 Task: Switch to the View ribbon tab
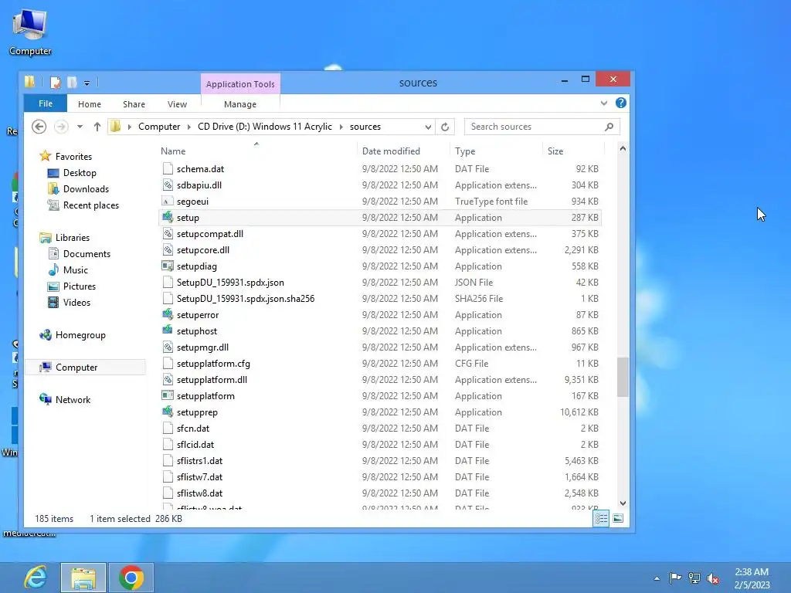(177, 104)
